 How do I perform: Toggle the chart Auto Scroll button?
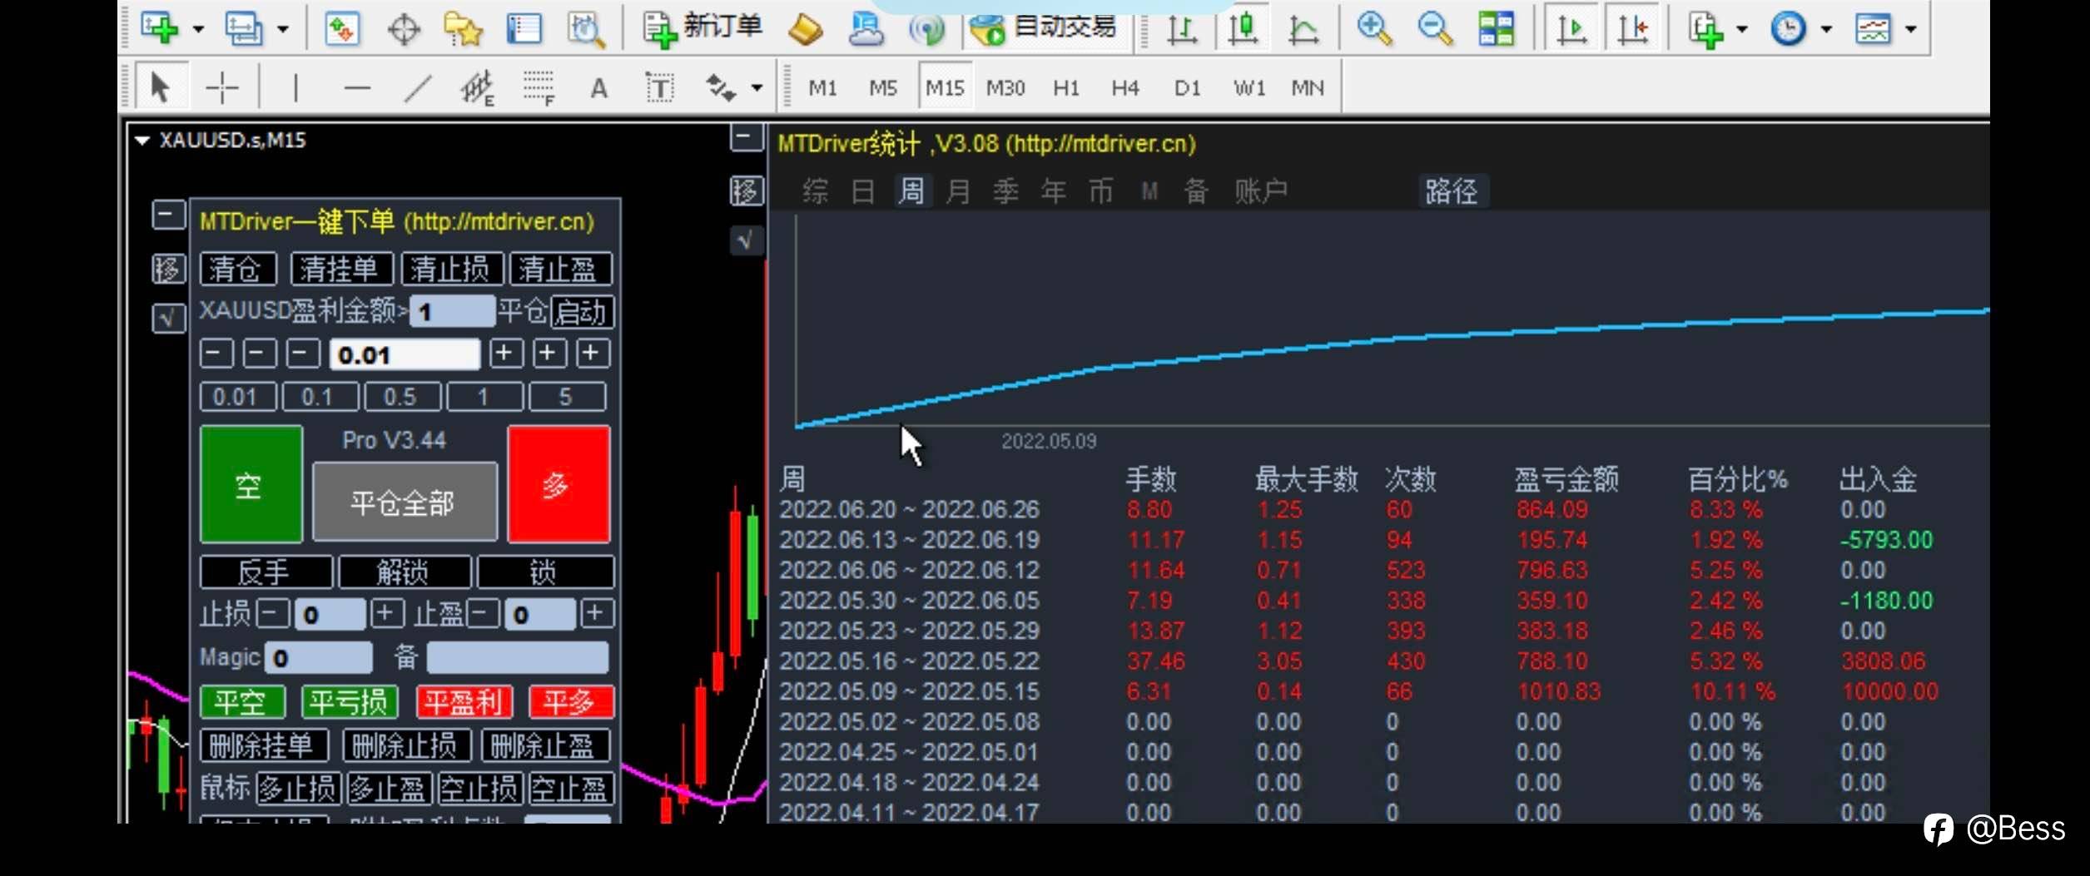1571,29
